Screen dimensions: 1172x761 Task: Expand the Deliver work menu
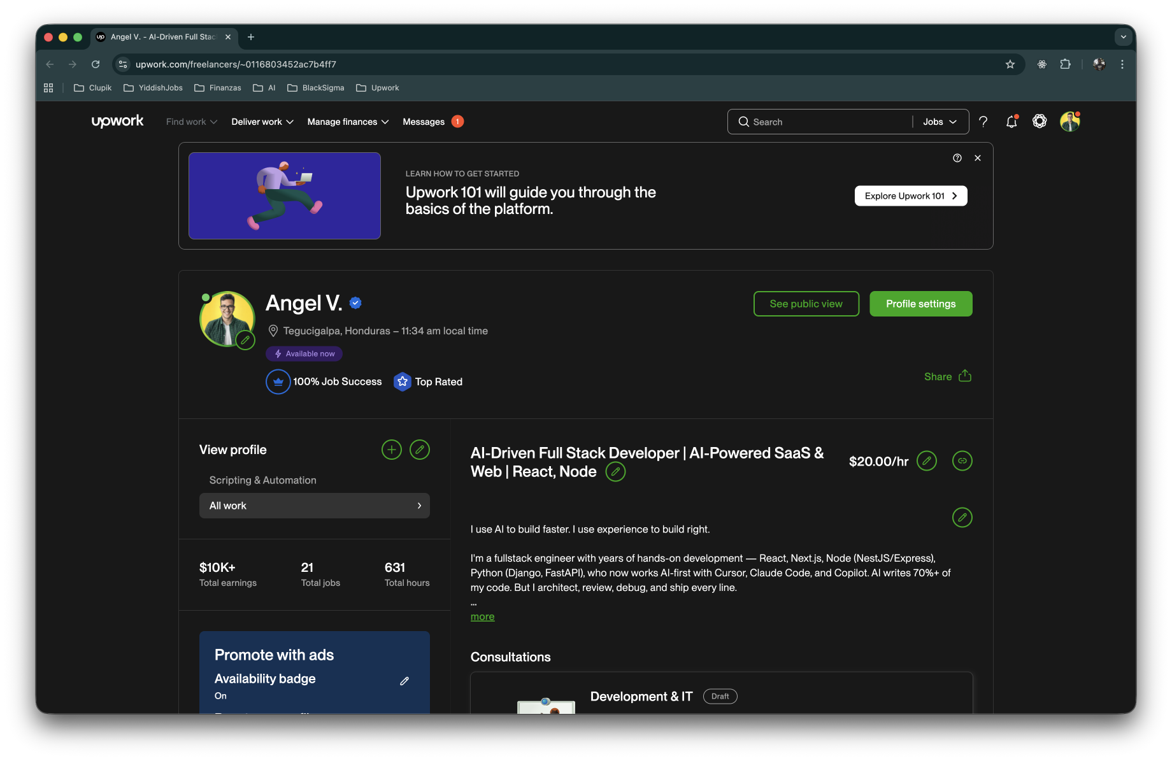[262, 122]
